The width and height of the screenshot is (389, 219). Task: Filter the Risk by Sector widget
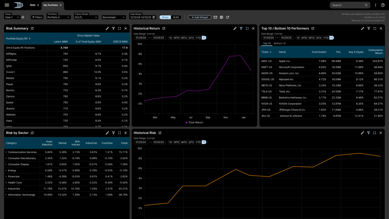(113, 133)
